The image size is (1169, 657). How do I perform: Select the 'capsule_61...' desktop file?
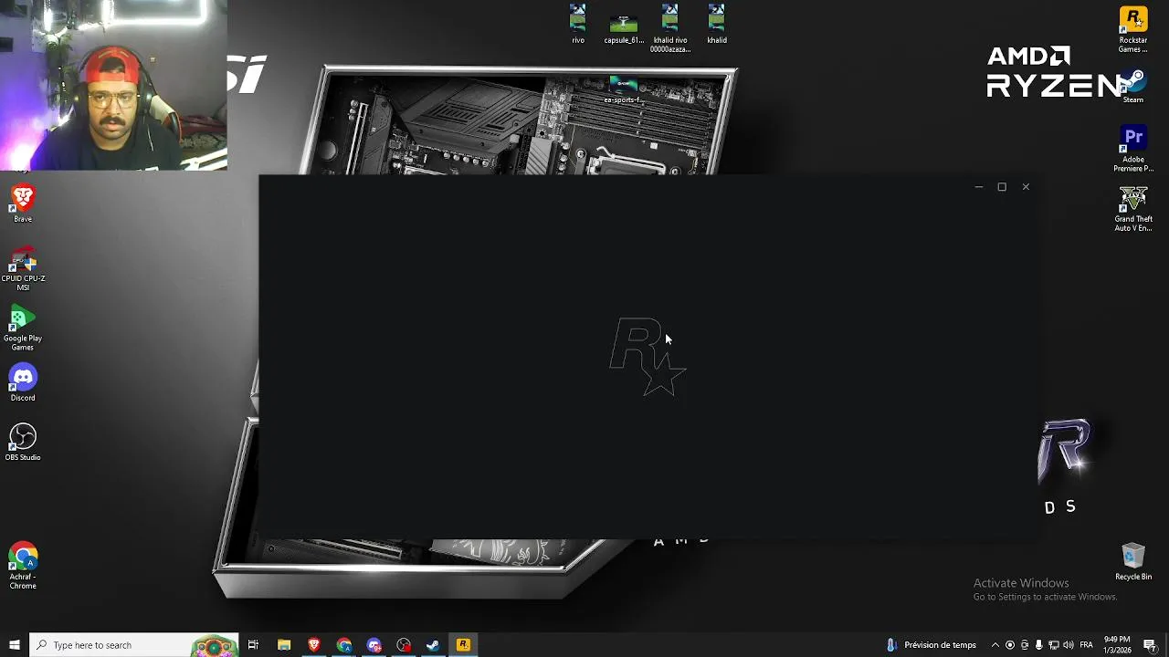tap(624, 29)
